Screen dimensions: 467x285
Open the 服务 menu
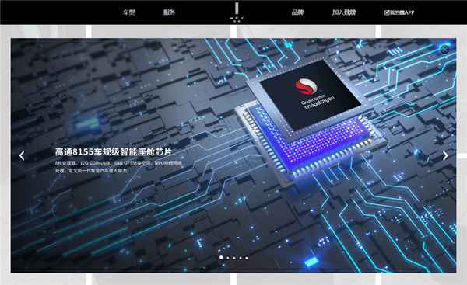coord(169,12)
